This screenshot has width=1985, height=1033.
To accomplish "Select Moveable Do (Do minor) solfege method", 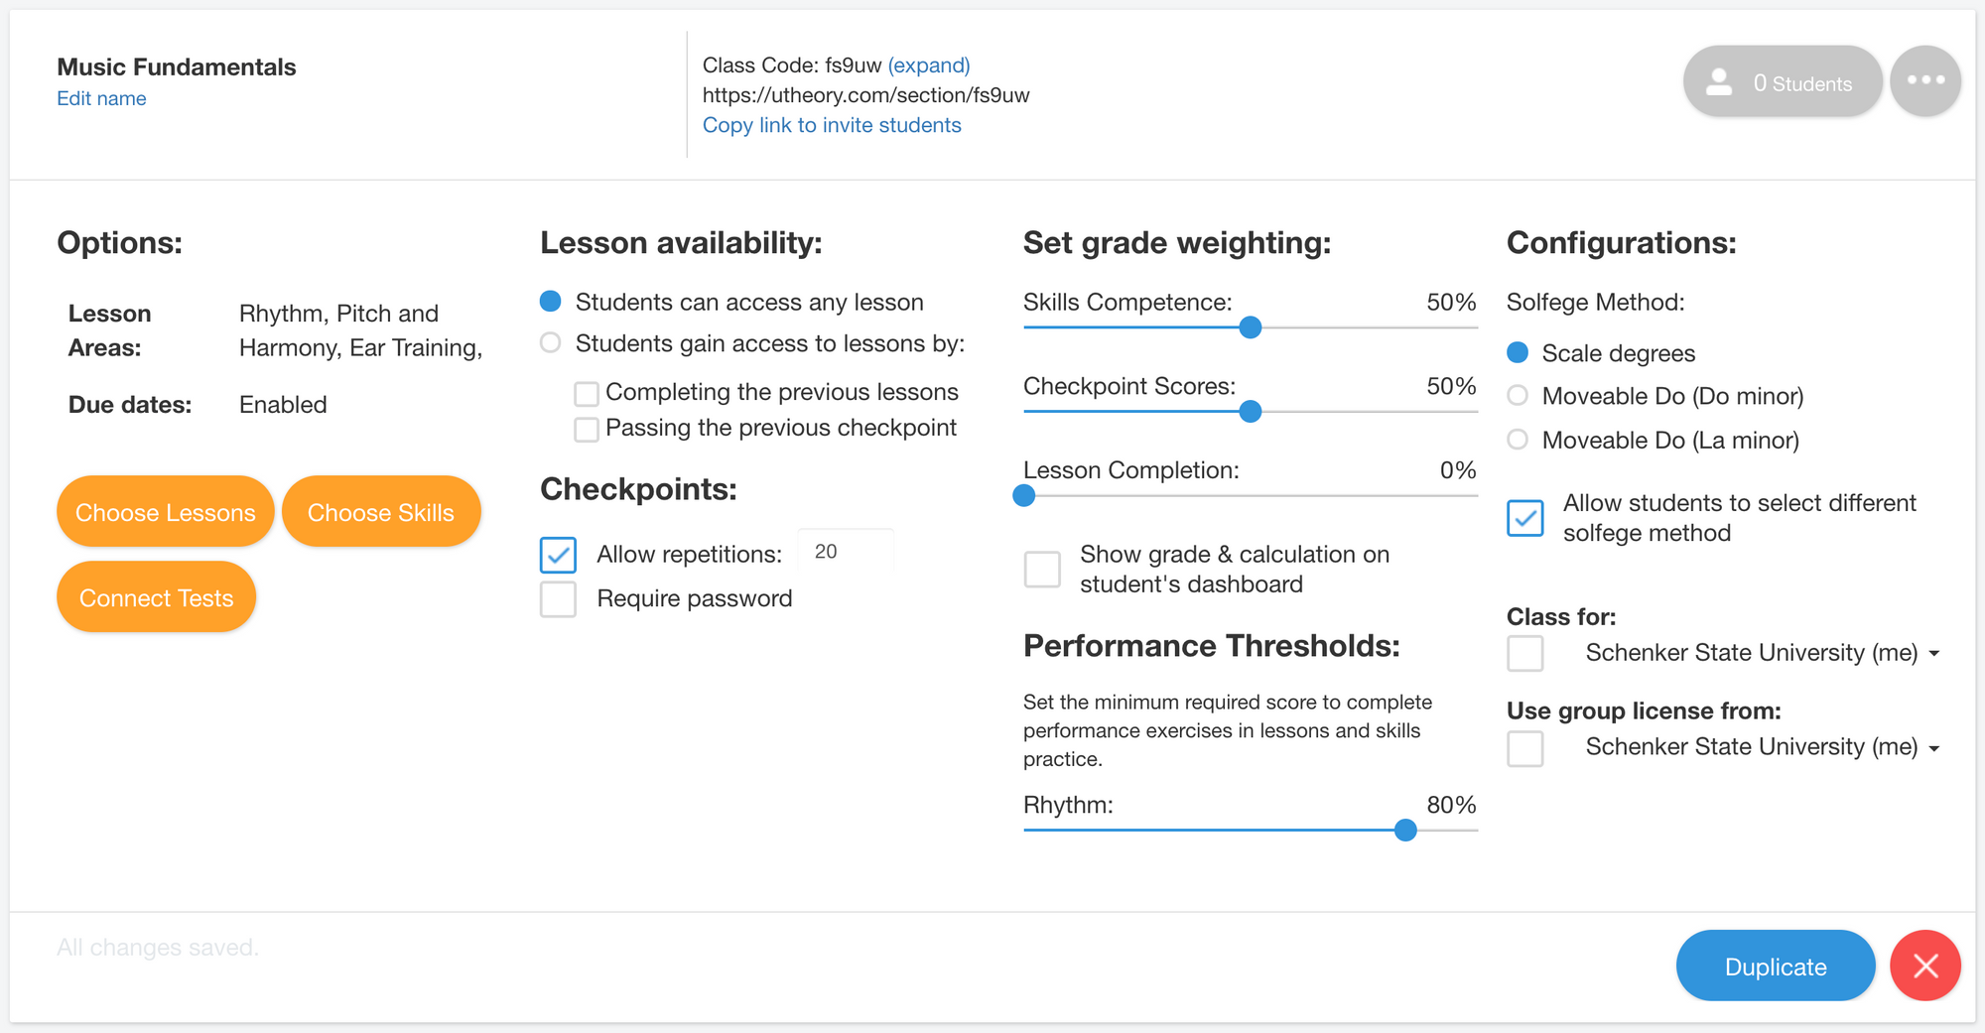I will point(1518,395).
